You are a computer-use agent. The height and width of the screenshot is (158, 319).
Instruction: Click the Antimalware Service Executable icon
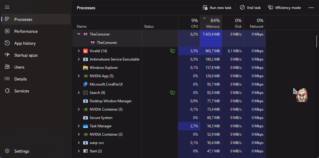pos(86,59)
